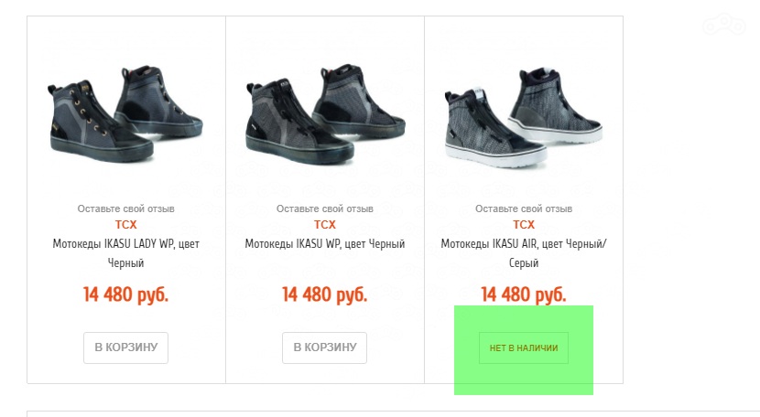Add IKASU LADY WP to cart with 'В корзину'
This screenshot has height=417, width=760.
click(x=125, y=347)
